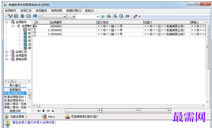Open the 合同汇总 menu in menu bar
The width and height of the screenshot is (212, 128).
(26, 11)
